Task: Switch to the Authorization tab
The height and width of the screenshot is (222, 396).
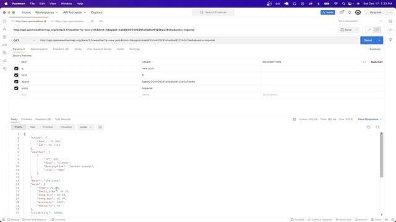Action: coord(38,49)
